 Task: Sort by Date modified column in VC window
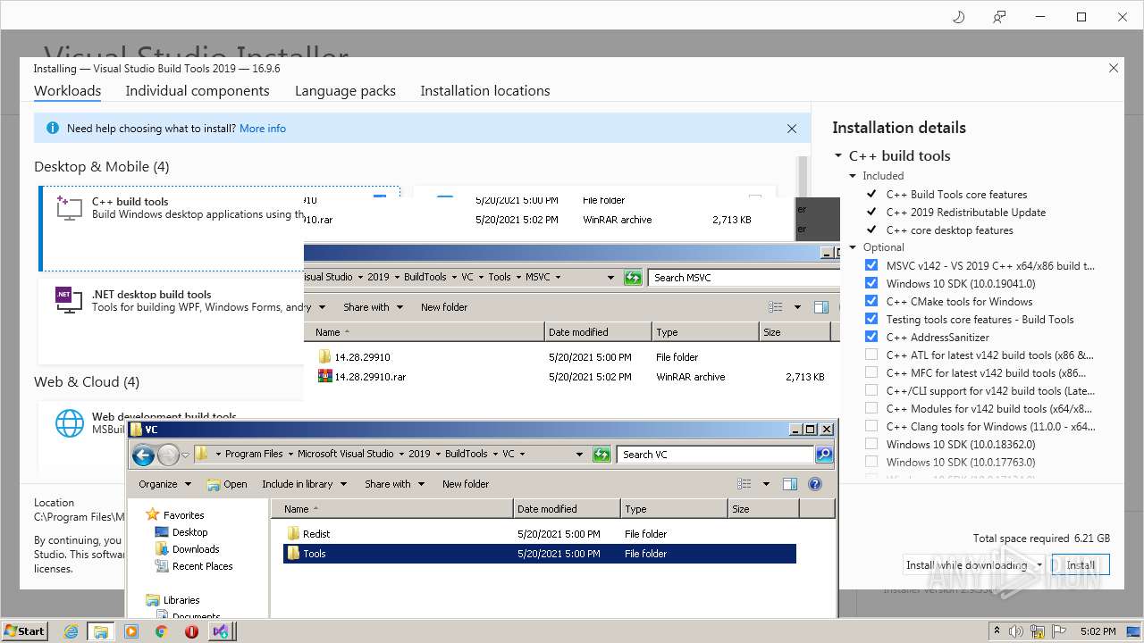pos(567,509)
